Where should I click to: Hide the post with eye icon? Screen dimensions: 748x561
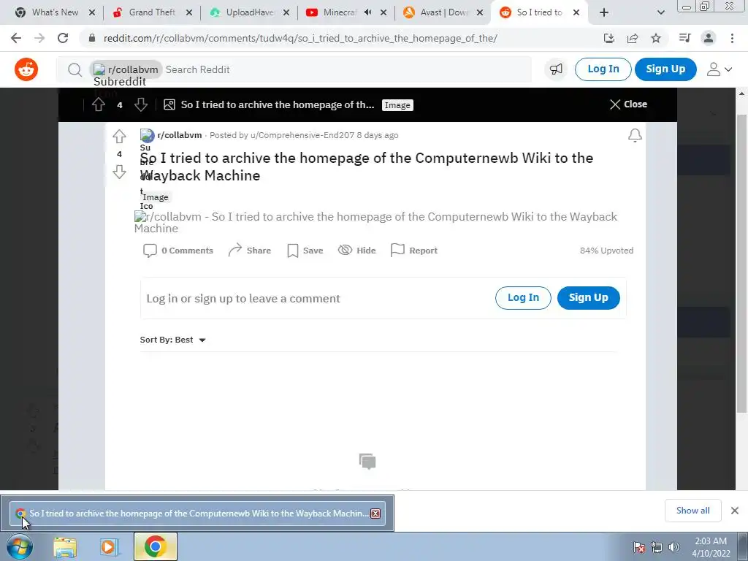pos(356,251)
